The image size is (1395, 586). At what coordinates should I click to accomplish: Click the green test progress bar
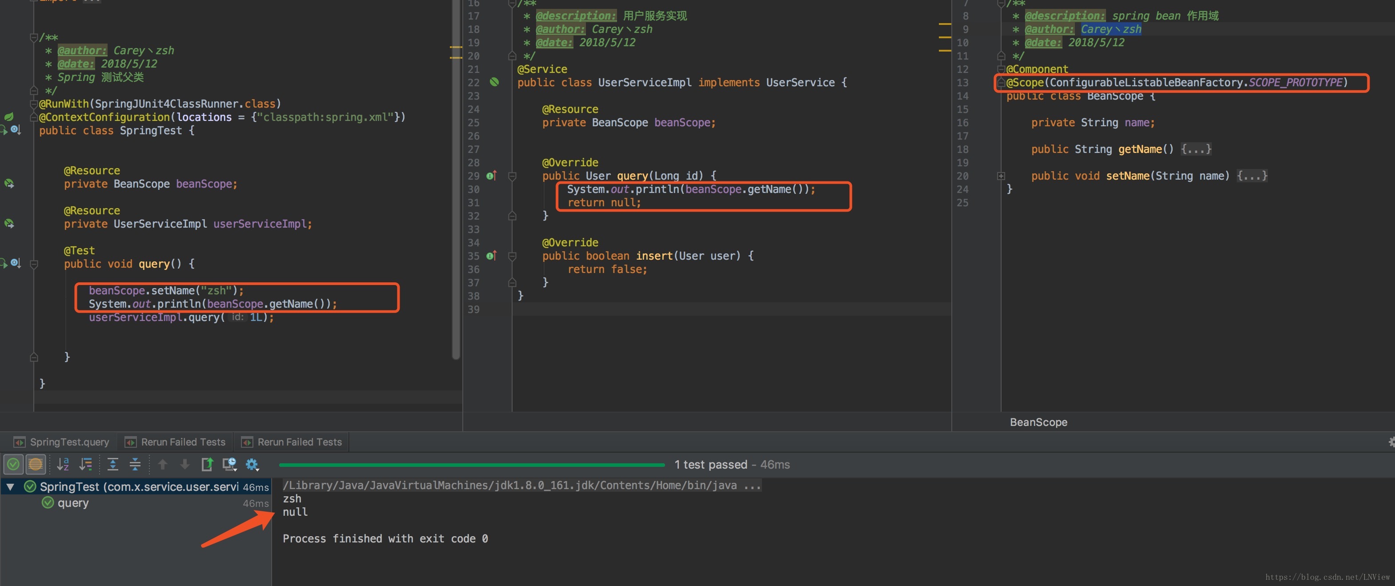coord(471,465)
